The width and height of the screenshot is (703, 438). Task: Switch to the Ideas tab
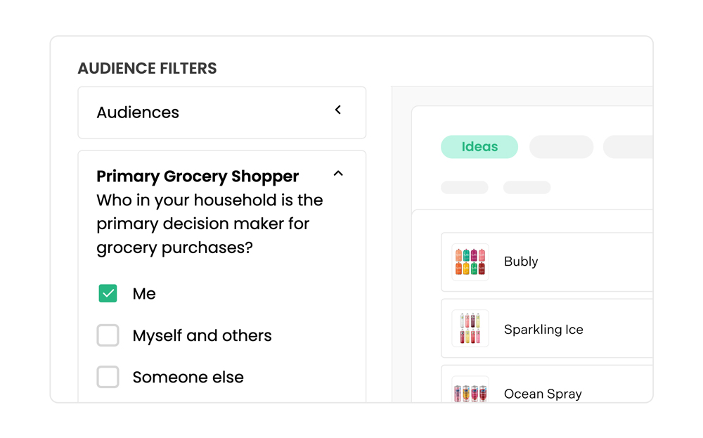(479, 147)
